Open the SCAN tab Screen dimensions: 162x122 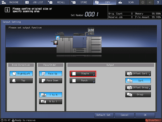(x=128, y=2)
